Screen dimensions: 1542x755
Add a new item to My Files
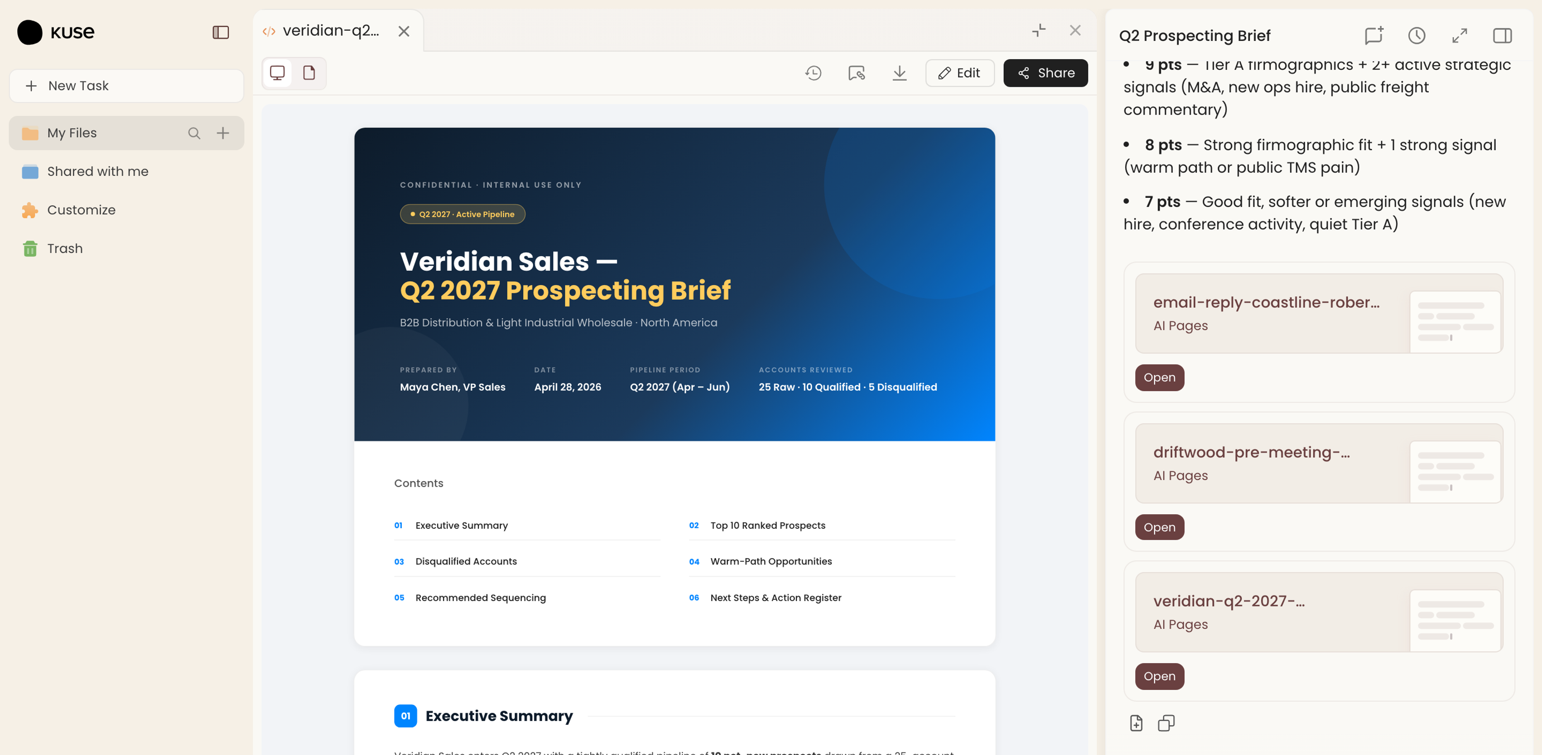tap(223, 133)
